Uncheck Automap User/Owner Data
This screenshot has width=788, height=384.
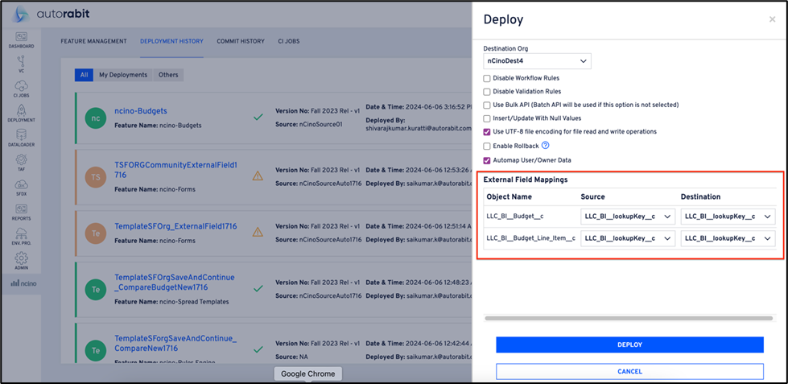486,159
